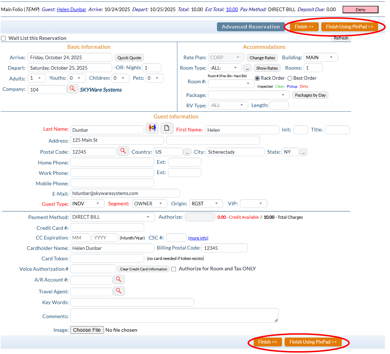Click the blank document icon beside Last Name
390x354 pixels.
(x=167, y=128)
